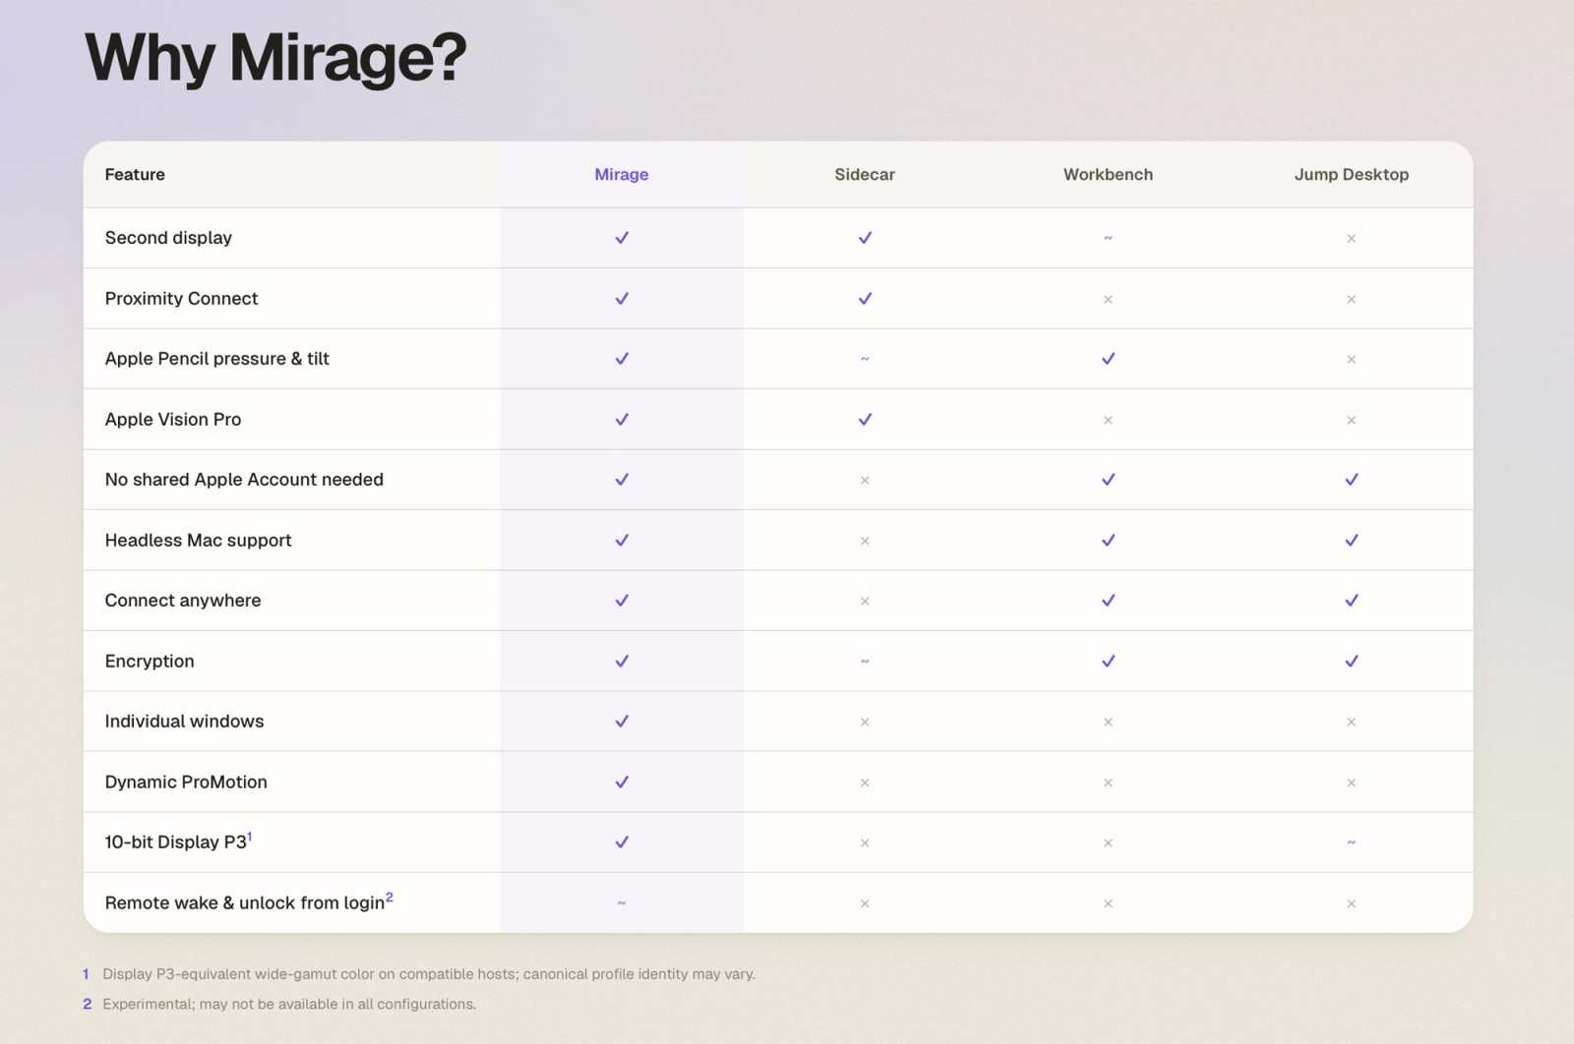Viewport: 1574px width, 1044px height.
Task: Click the "Headless Mac support" row label
Action: 198,541
